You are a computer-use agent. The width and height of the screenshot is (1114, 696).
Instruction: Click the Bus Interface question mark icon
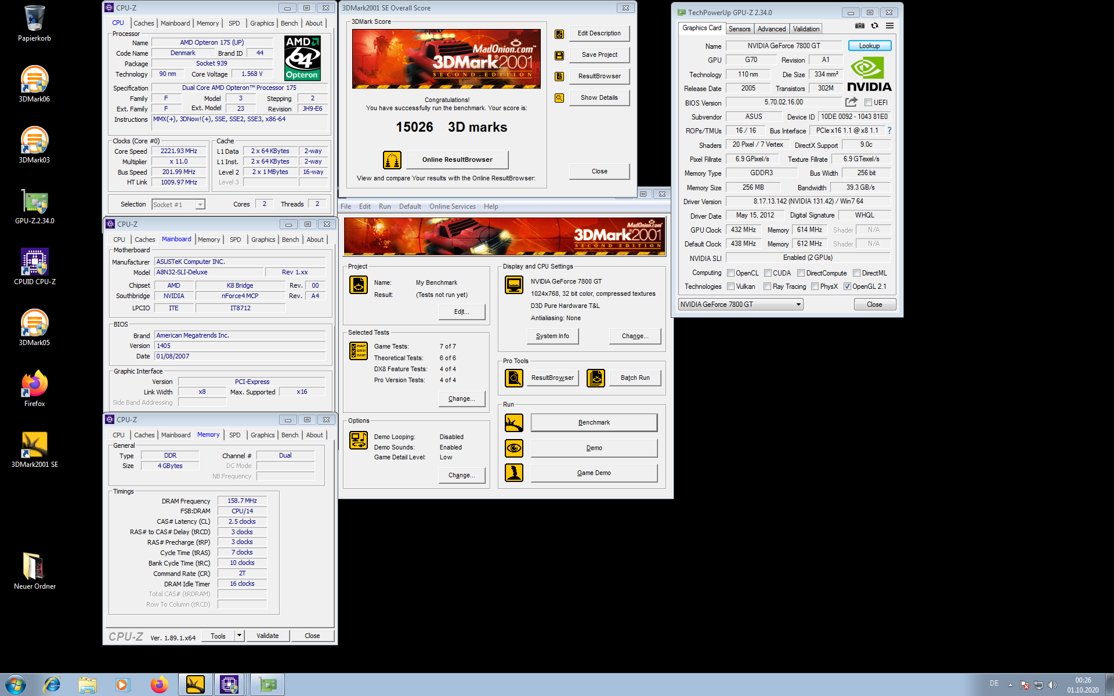pos(889,130)
